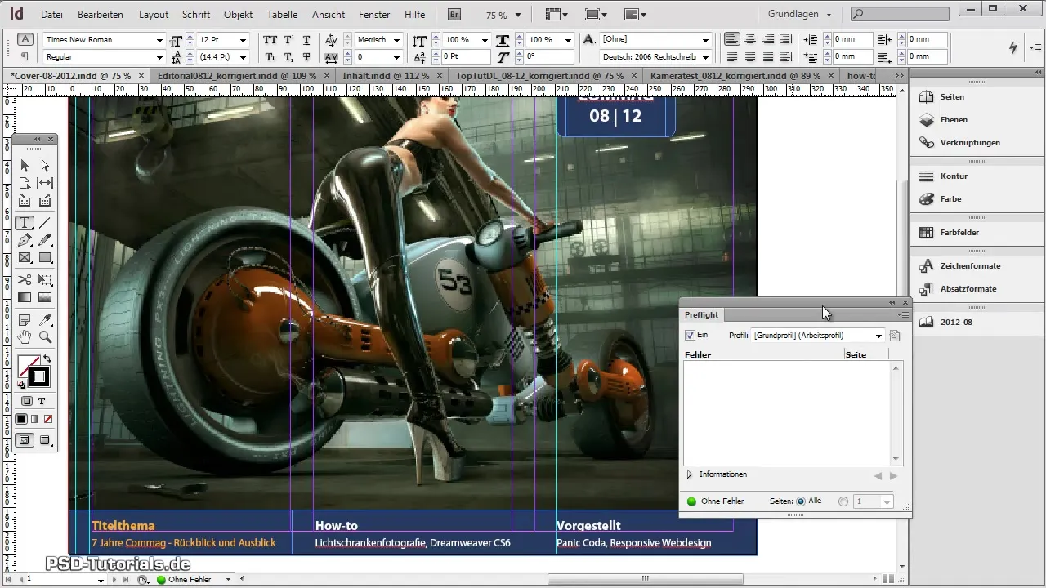1046x588 pixels.
Task: Select the page range radio button
Action: [843, 501]
